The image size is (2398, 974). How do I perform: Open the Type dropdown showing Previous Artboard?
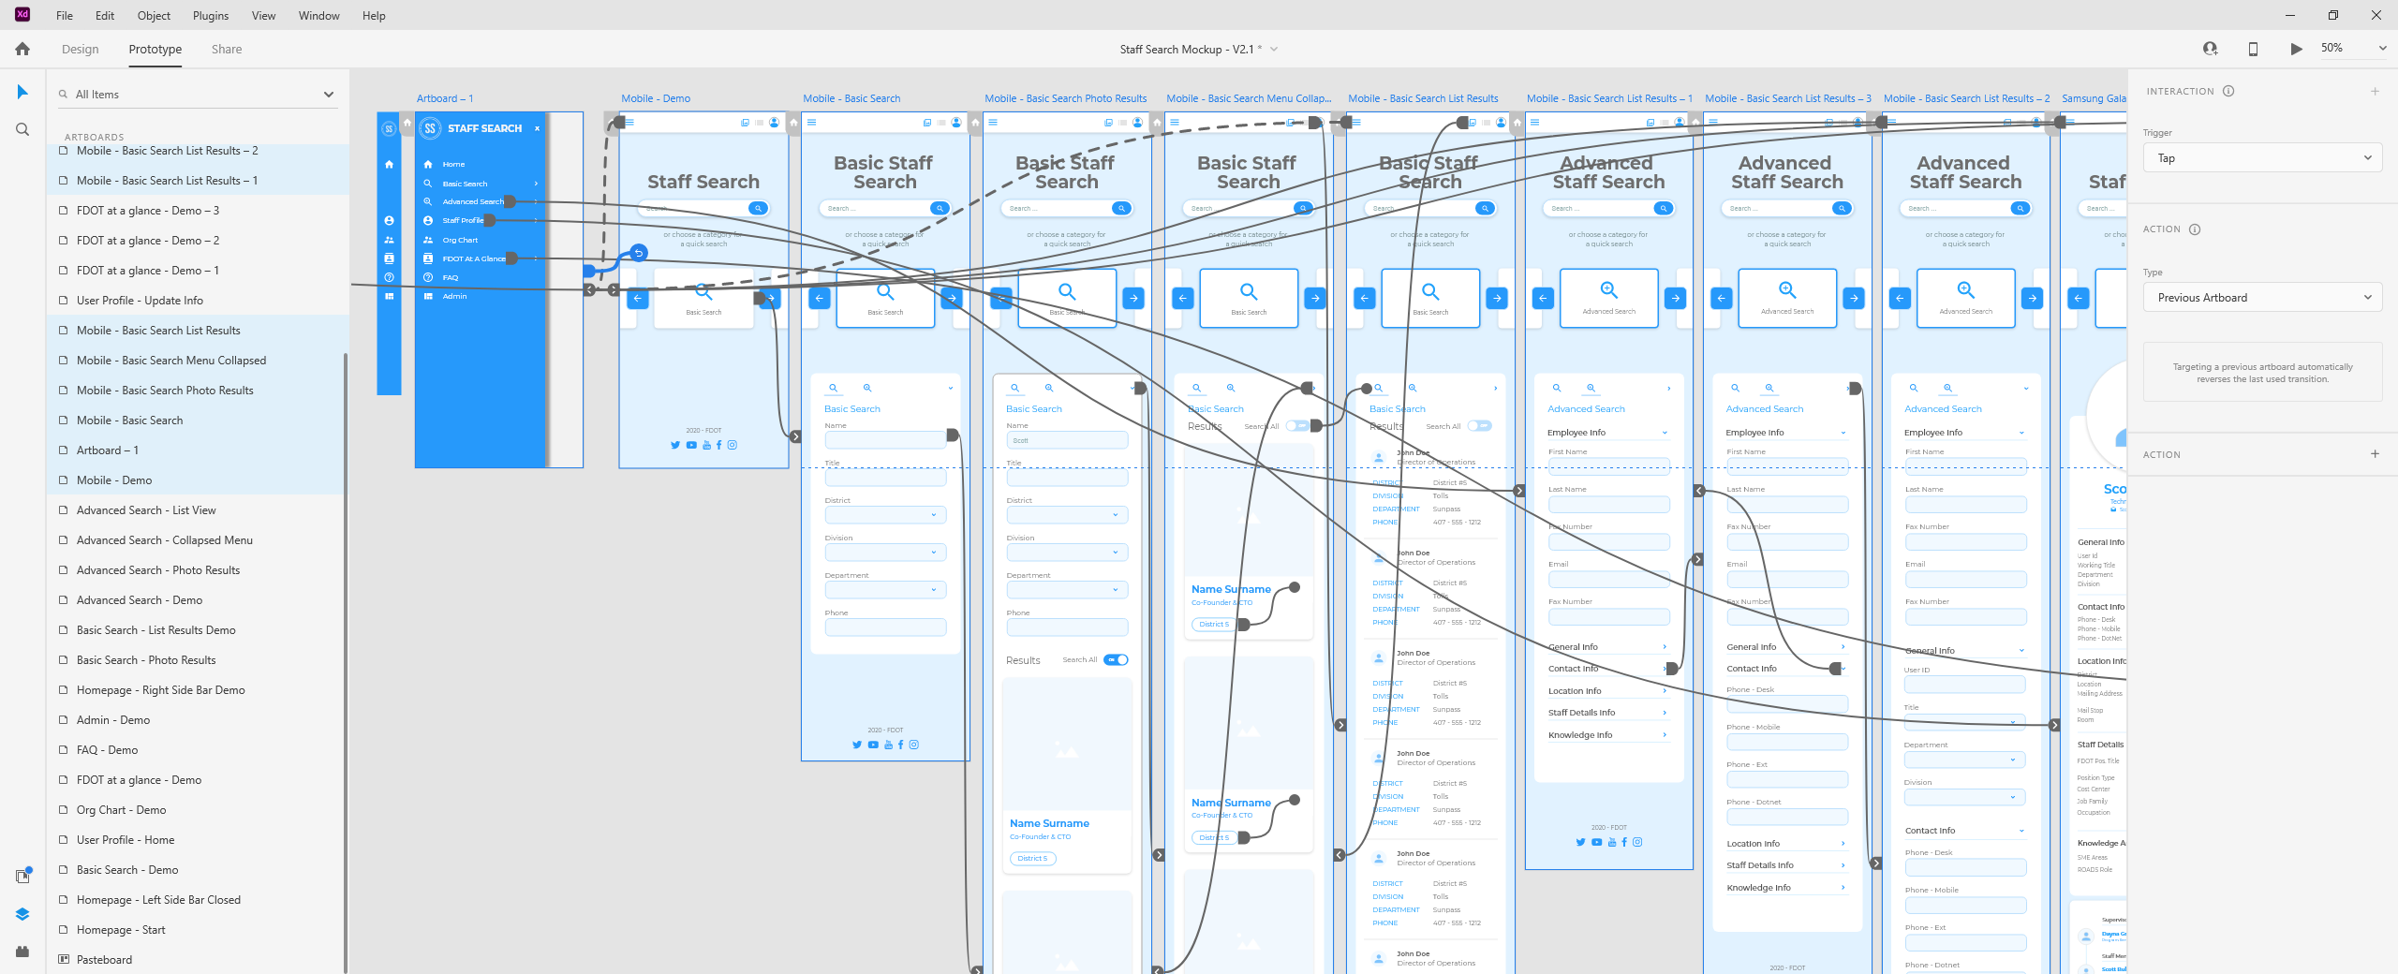coord(2262,298)
